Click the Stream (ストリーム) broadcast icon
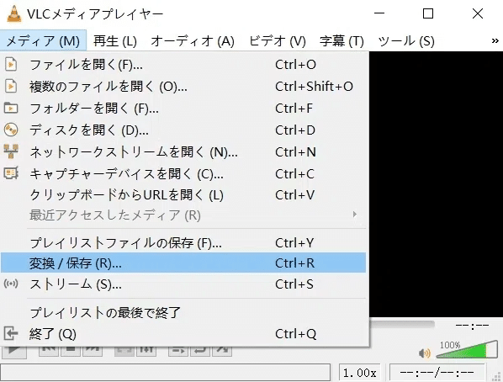Screen dimensions: 503x382 11,284
